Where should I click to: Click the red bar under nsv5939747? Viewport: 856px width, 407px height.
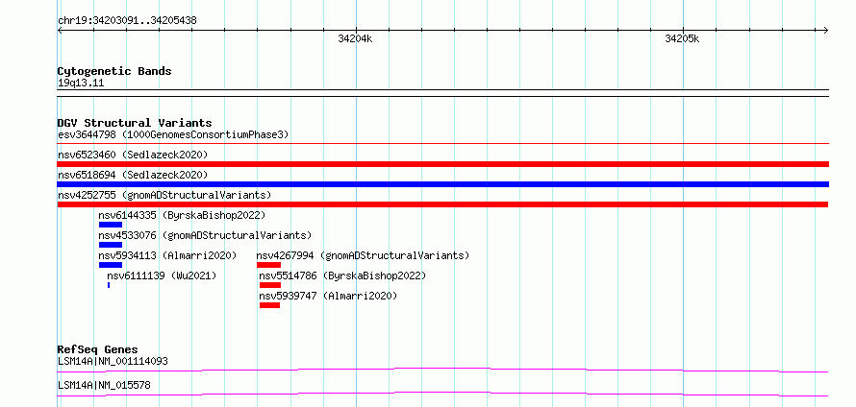point(269,305)
